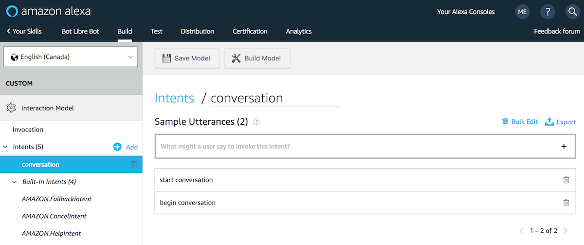Open the Feedback forum link
584x245 pixels.
(557, 31)
